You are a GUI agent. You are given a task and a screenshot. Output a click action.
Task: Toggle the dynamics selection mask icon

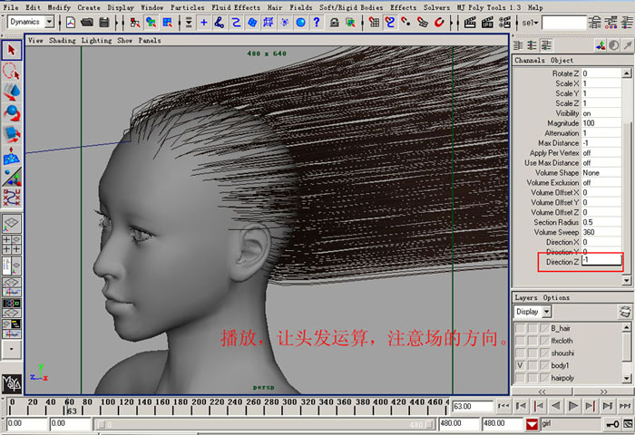(285, 23)
